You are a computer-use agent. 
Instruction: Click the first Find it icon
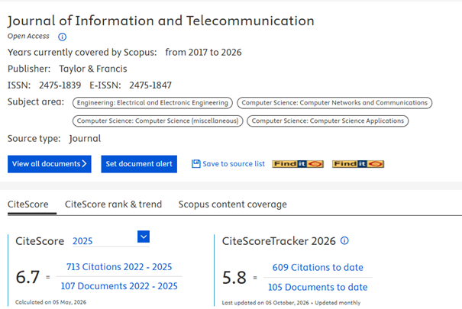pos(298,163)
